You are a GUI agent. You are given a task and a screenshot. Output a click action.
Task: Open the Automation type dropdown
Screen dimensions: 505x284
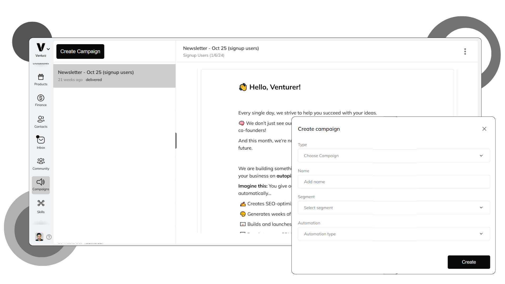pyautogui.click(x=393, y=234)
